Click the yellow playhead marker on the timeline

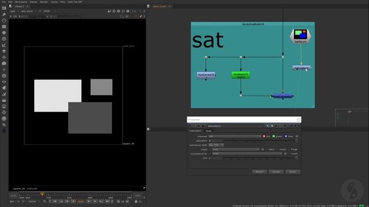(x=42, y=194)
